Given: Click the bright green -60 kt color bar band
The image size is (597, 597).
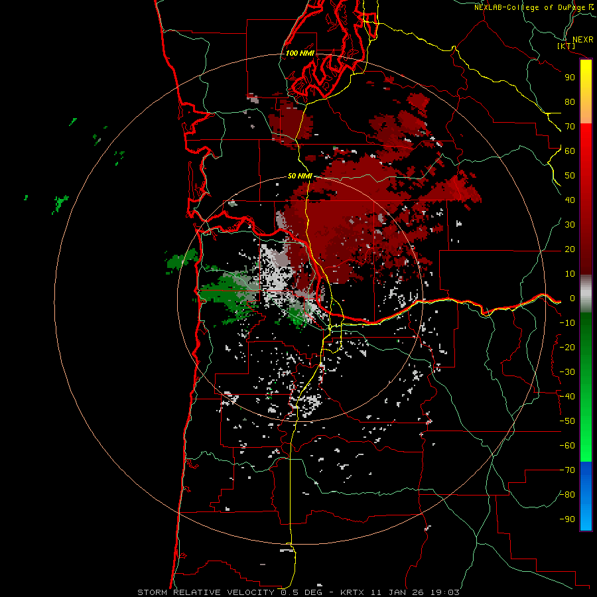Looking at the screenshot, I should (x=586, y=446).
